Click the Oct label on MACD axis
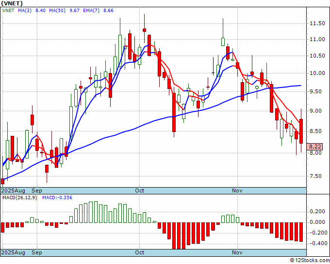This screenshot has width=330, height=264. (x=140, y=252)
